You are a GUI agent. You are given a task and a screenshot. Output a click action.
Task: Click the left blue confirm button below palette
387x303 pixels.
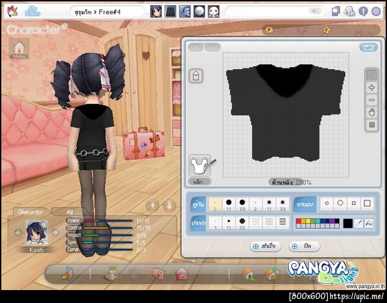click(x=265, y=246)
